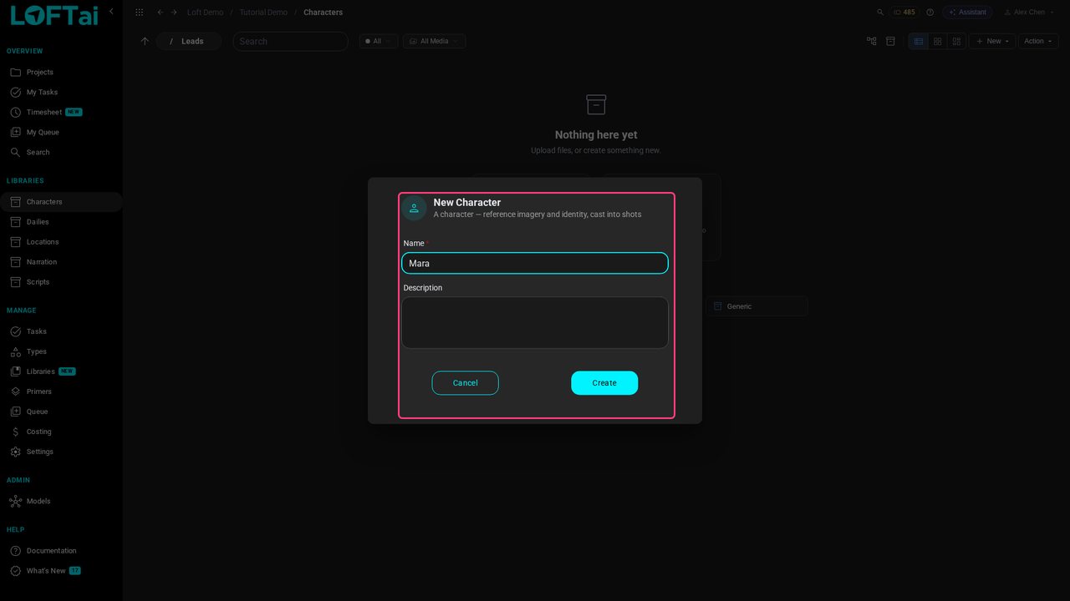This screenshot has width=1070, height=601.
Task: Click the Costing dollar icon
Action: tap(15, 432)
